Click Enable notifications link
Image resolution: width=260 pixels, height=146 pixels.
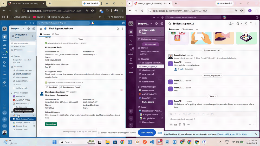coord(226,134)
